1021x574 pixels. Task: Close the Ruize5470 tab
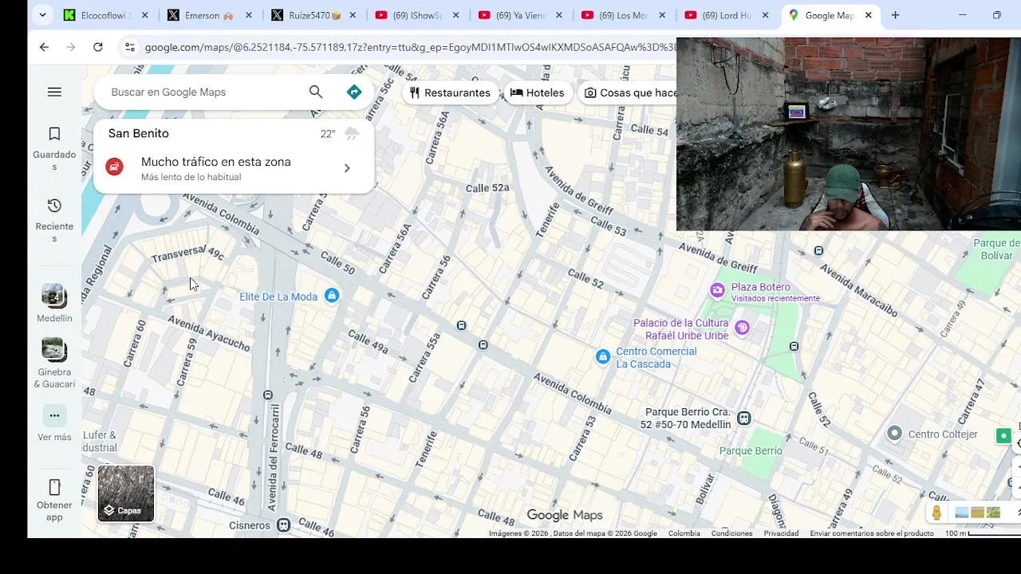[x=353, y=15]
